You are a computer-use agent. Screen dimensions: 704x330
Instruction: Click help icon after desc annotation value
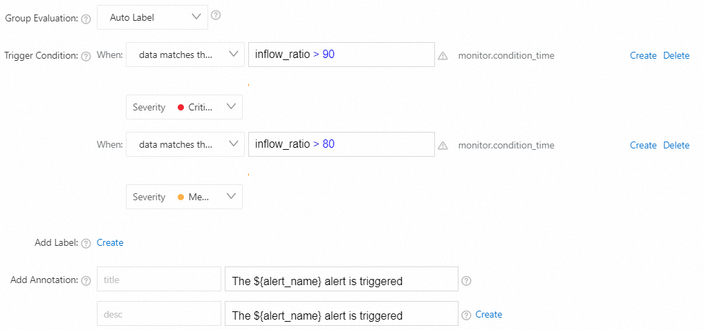click(466, 315)
